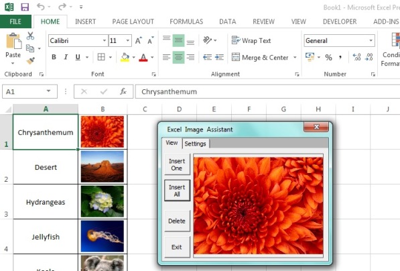Redo the last undone action
The image size is (400, 271).
62,7
